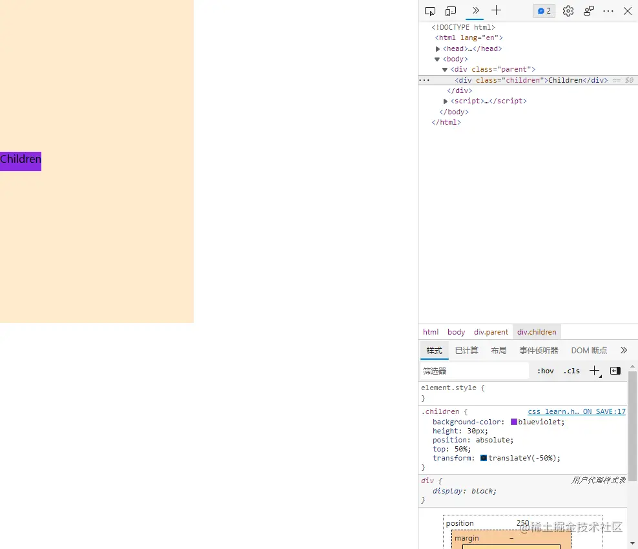
Task: Click the purple Children box on the page
Action: point(21,161)
